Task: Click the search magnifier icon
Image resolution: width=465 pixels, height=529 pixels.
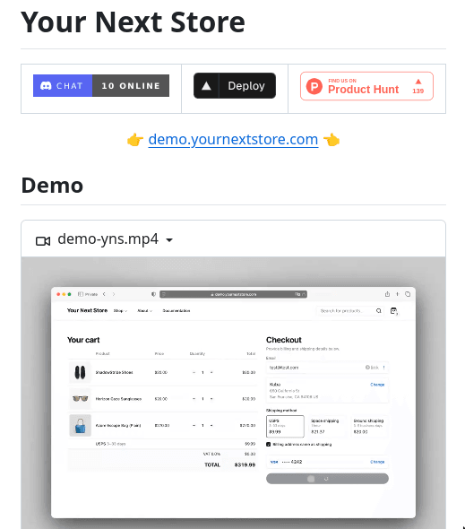Action: (378, 311)
